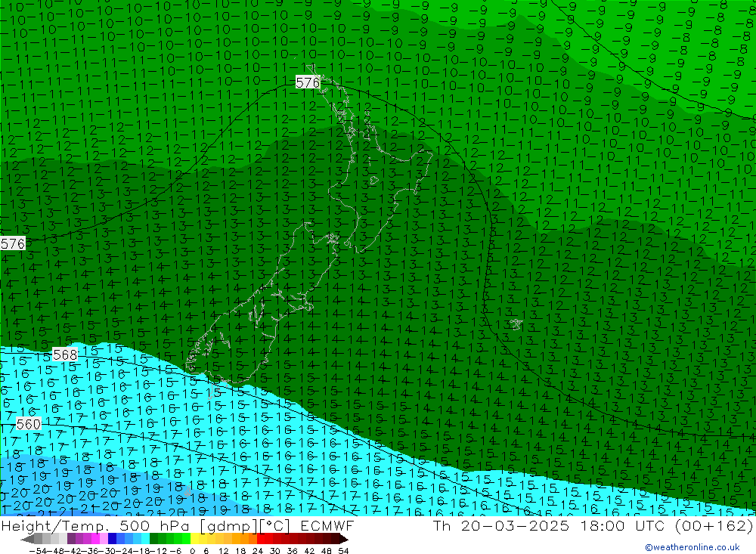756x554 pixels.
Task: Click the dark maroon right arrow end of scale
Action: (344, 539)
